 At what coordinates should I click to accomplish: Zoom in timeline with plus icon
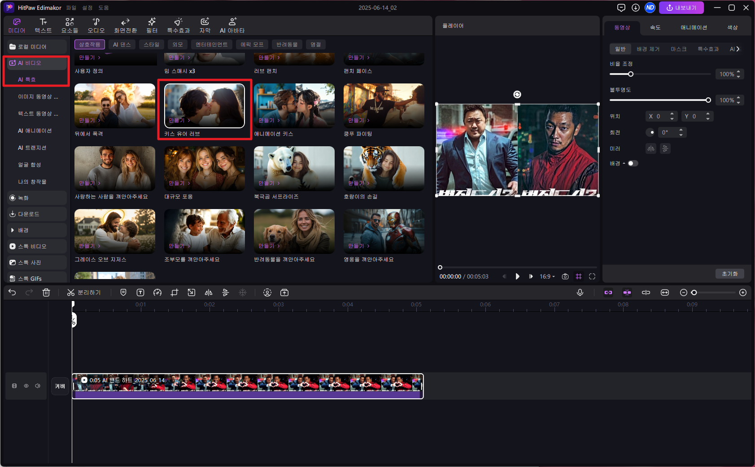tap(743, 292)
